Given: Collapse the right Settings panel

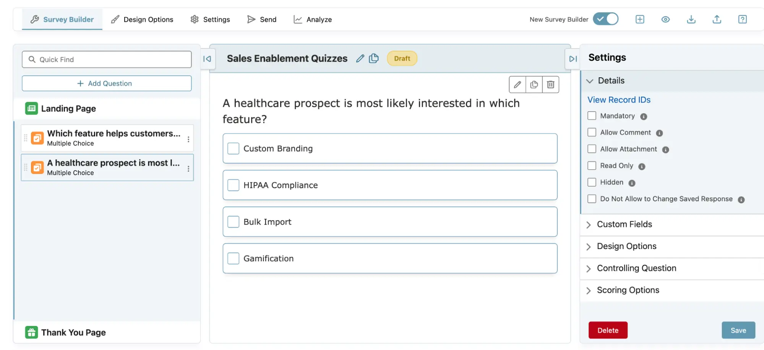Looking at the screenshot, I should pyautogui.click(x=573, y=59).
